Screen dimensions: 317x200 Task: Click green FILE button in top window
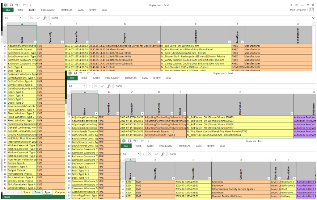point(8,10)
